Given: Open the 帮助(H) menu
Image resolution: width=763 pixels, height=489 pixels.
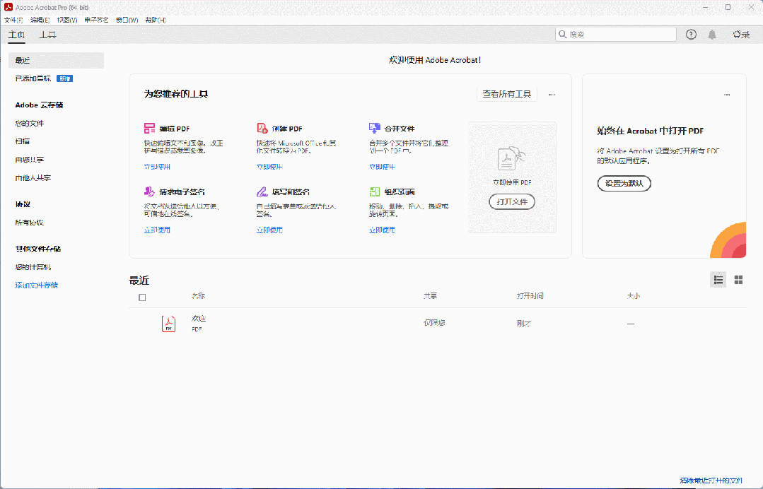Looking at the screenshot, I should click(x=156, y=20).
